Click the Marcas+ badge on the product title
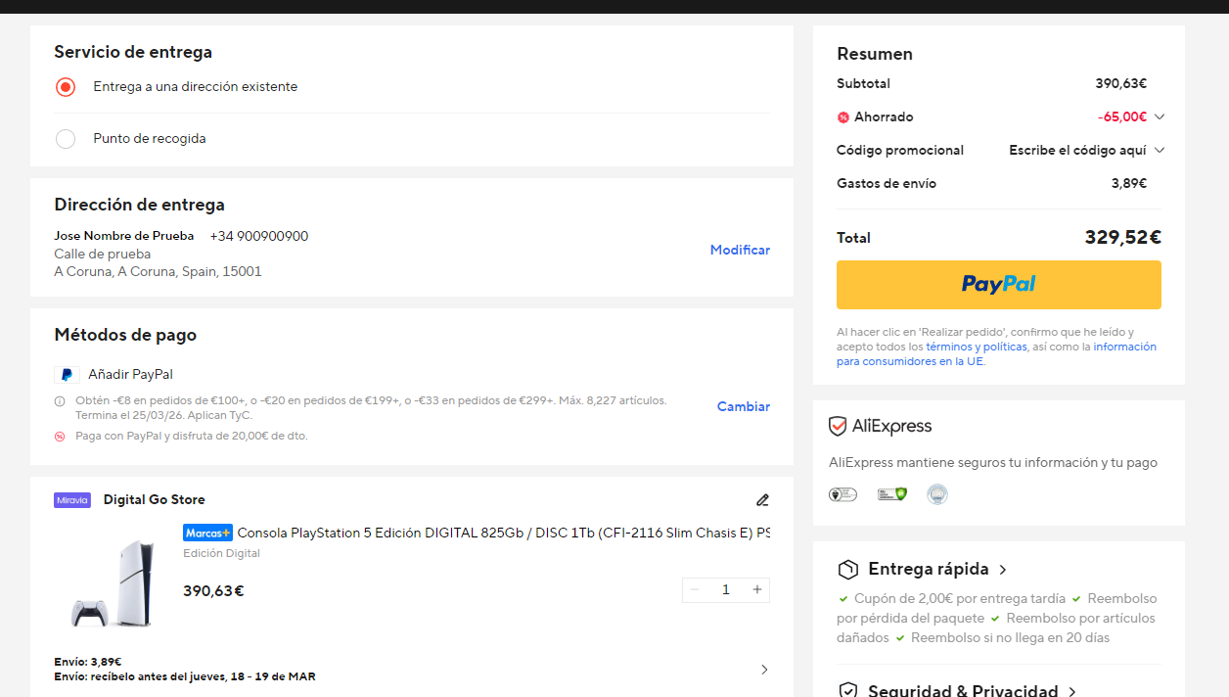 point(207,533)
